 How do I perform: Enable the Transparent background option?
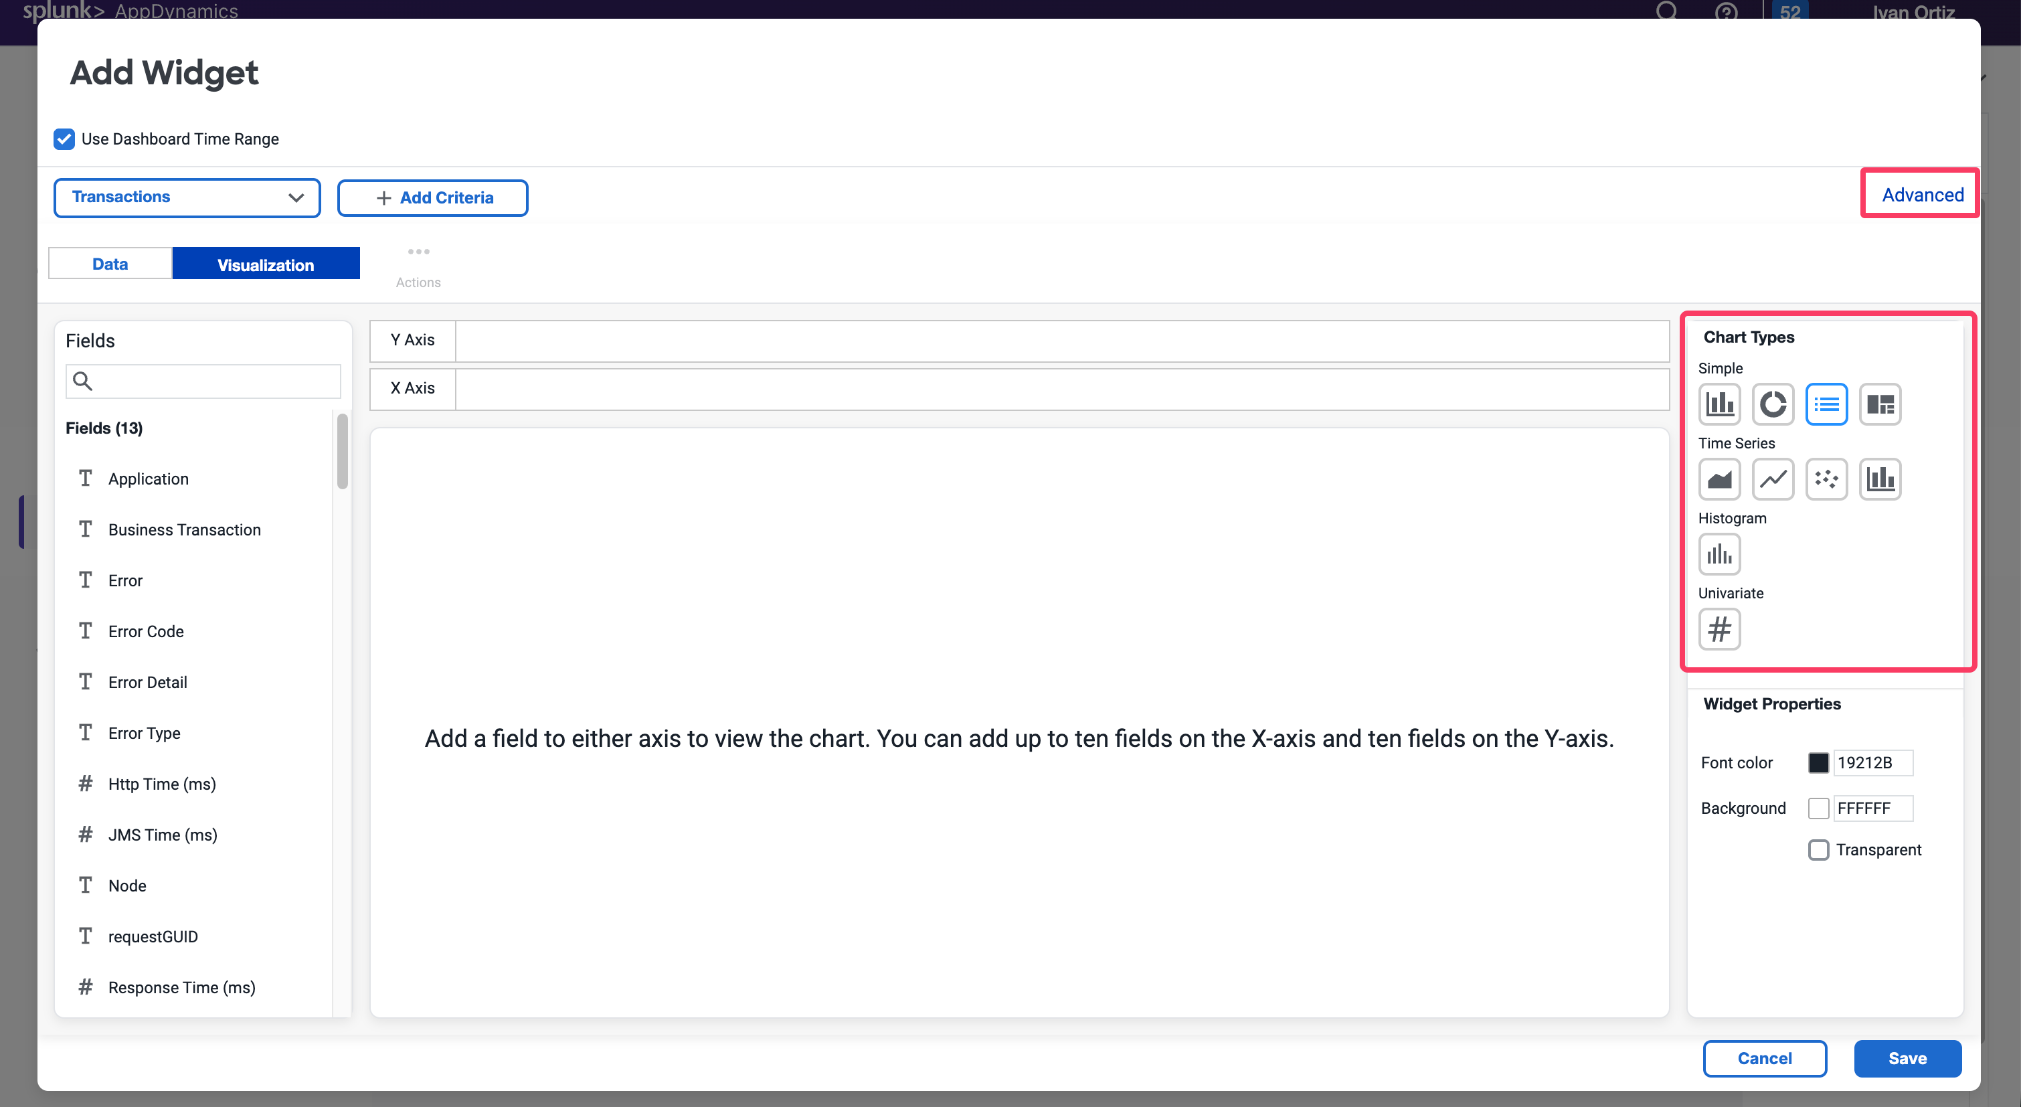pyautogui.click(x=1819, y=850)
